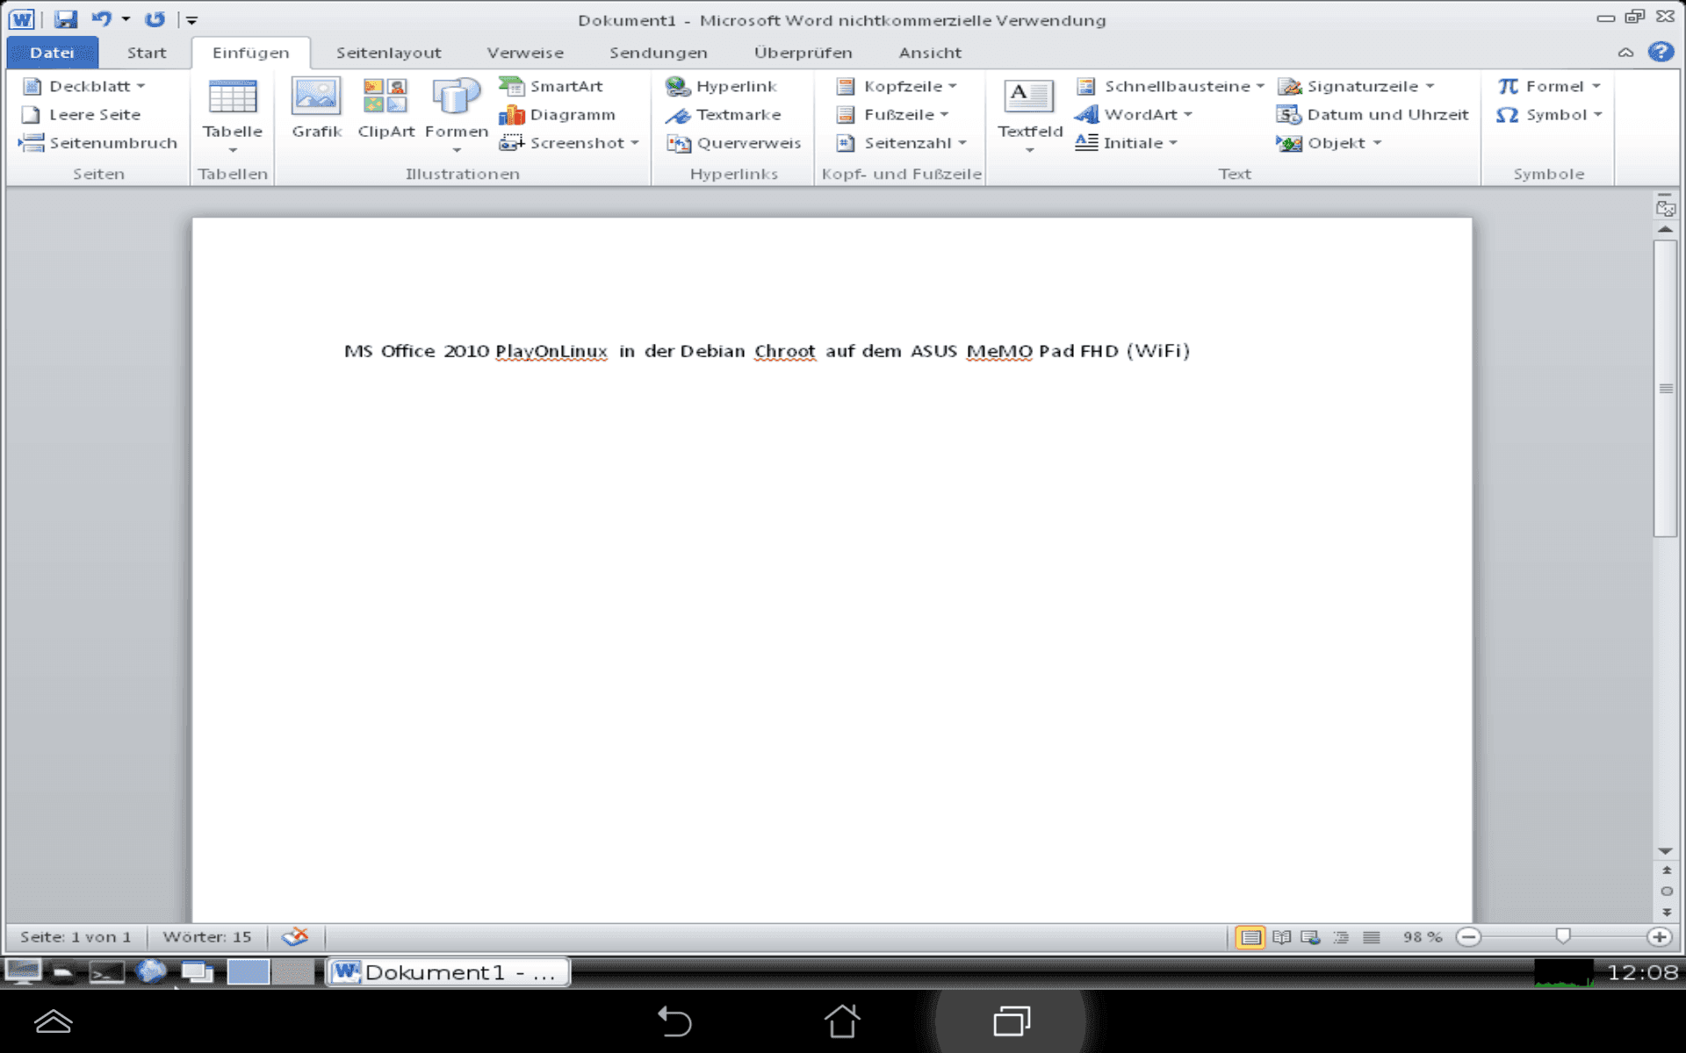
Task: Minimize the ribbon with caret icon
Action: (1625, 53)
